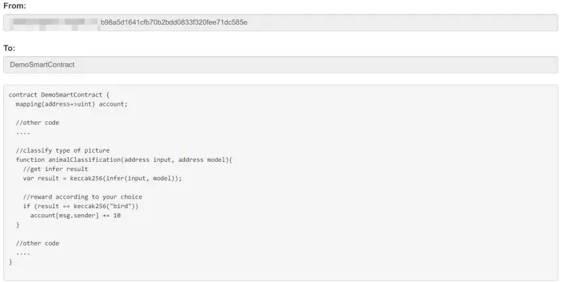Click inside the contract code text area

coord(281,183)
